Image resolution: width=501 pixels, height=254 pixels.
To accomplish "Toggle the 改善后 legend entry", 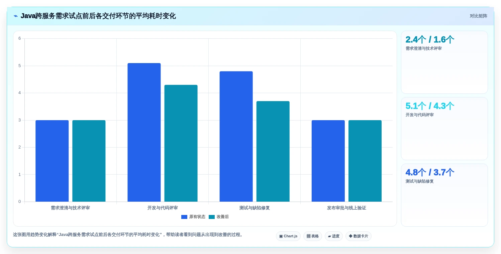I will tap(219, 217).
